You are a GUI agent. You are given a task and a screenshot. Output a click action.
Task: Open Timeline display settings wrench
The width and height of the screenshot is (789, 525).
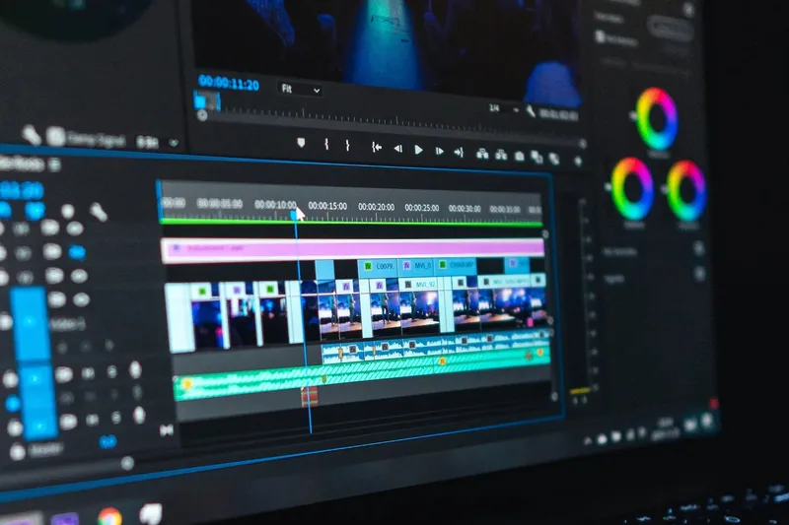[x=99, y=213]
